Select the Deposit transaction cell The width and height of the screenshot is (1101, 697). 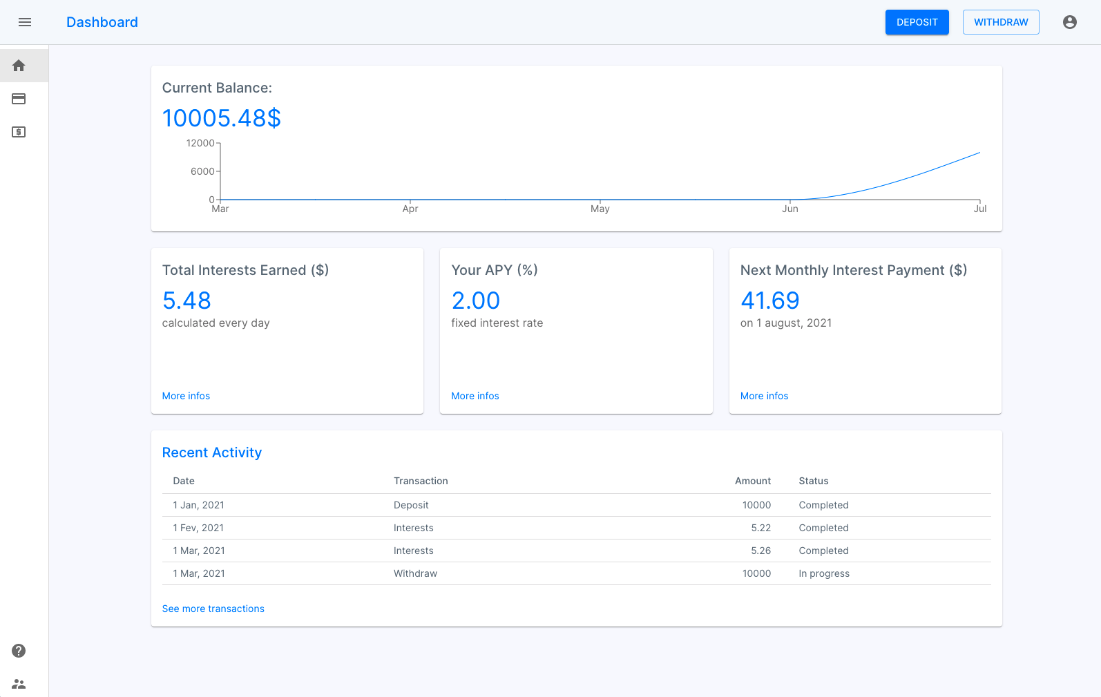[411, 505]
